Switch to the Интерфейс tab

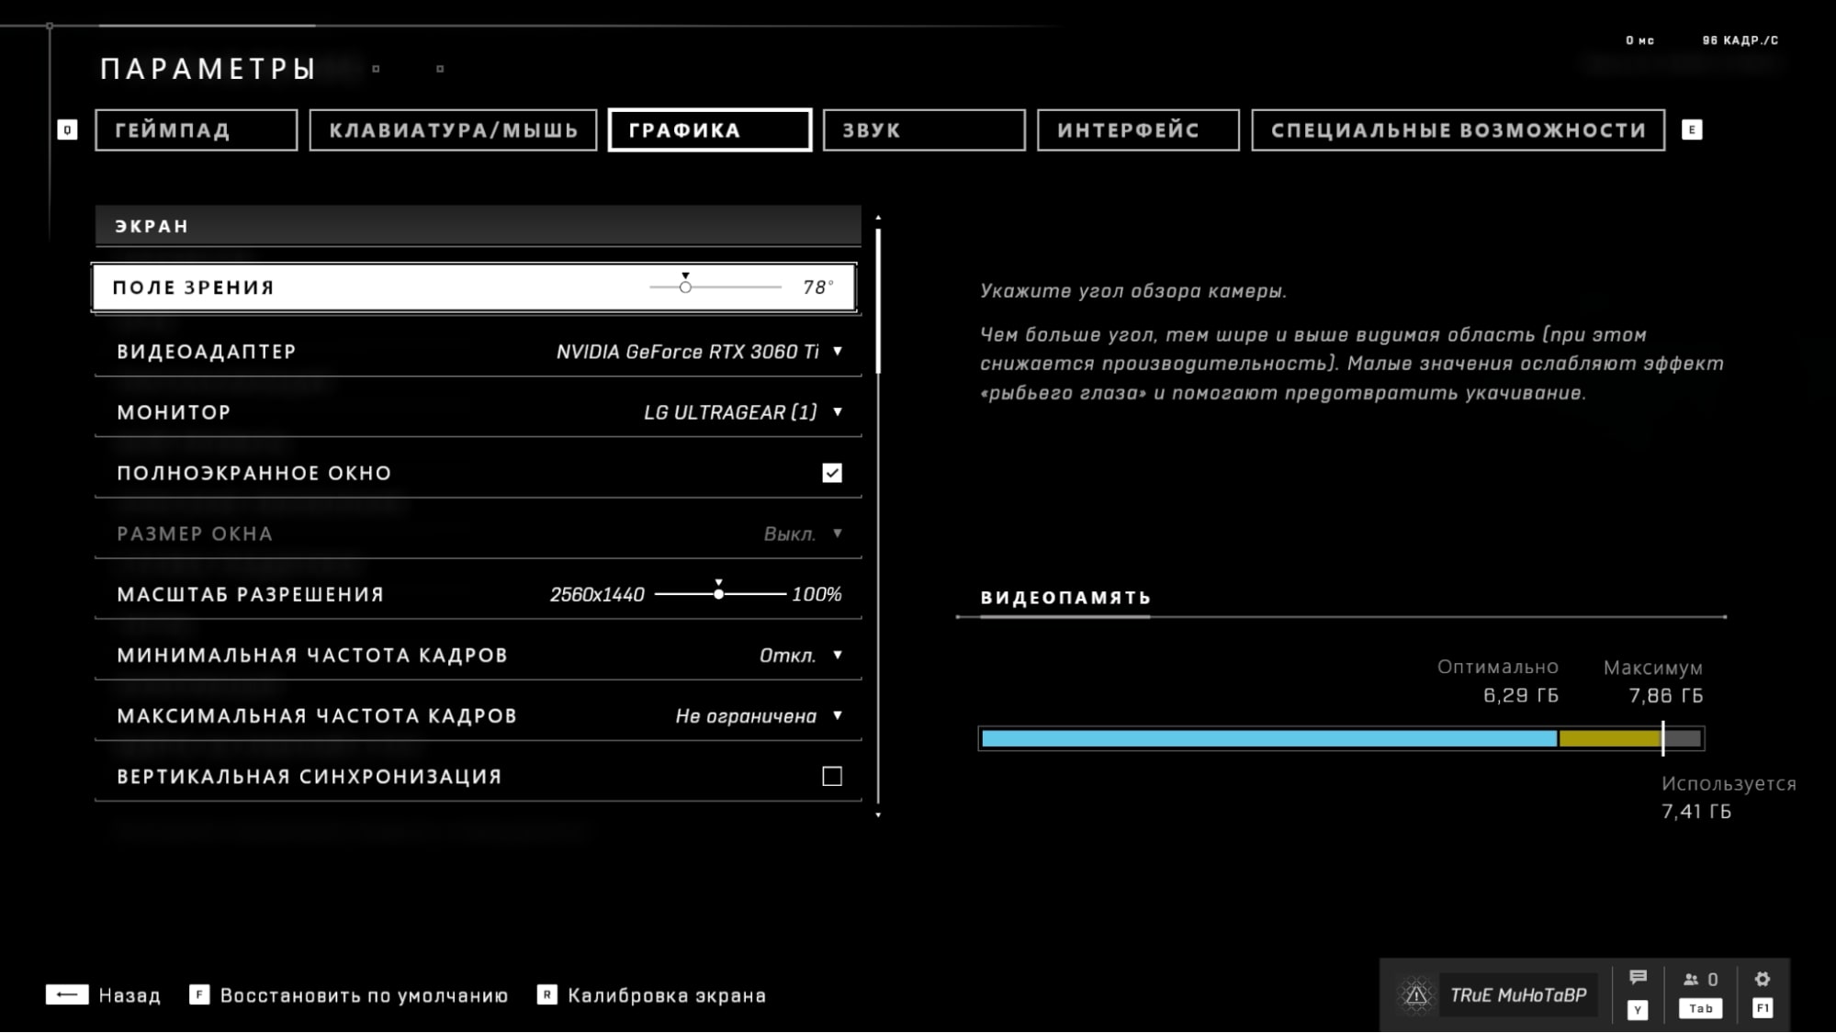coord(1138,129)
